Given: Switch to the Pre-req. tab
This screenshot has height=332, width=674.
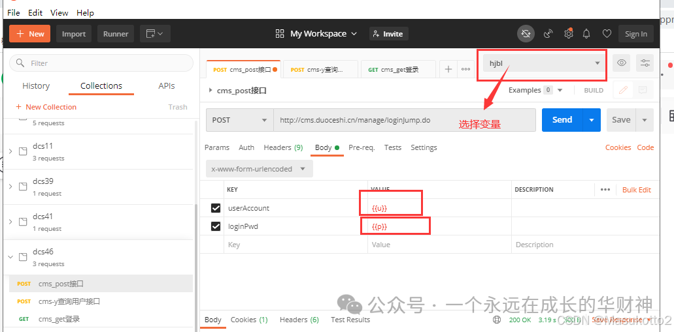Looking at the screenshot, I should pyautogui.click(x=362, y=147).
